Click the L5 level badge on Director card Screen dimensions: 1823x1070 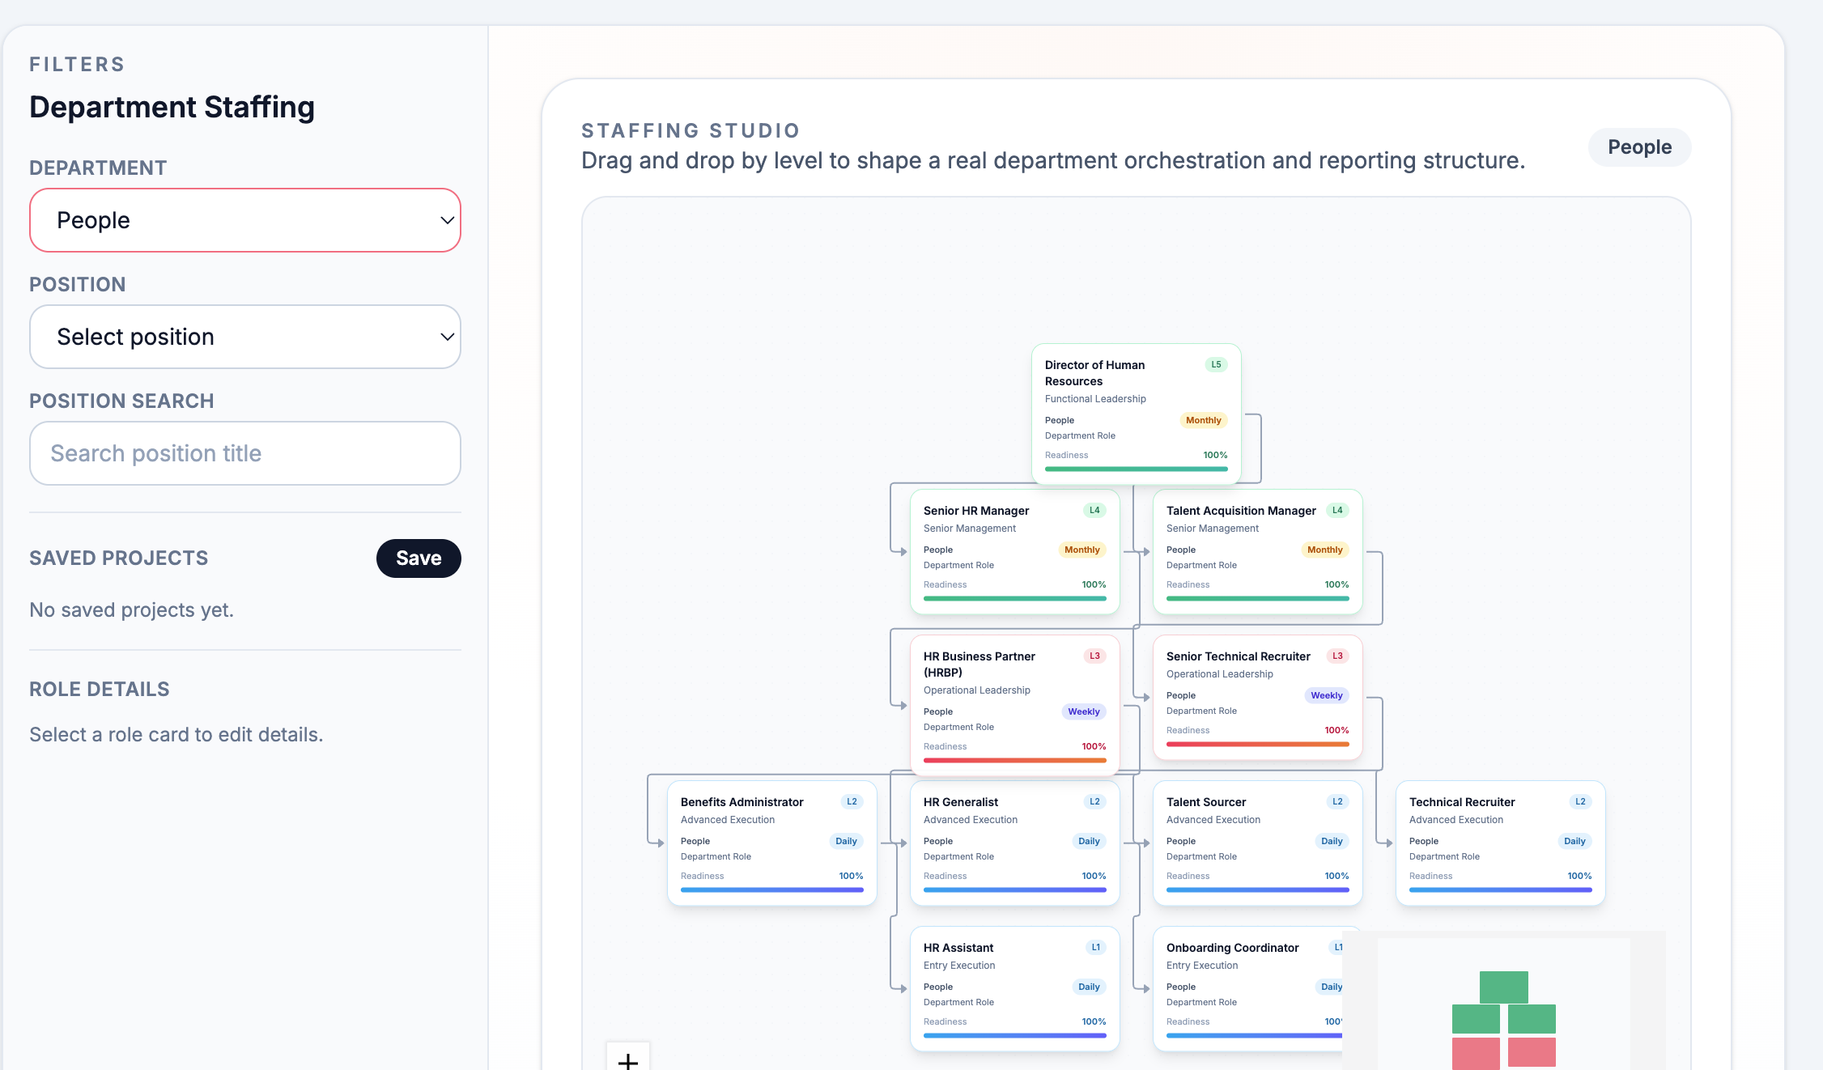click(1215, 364)
